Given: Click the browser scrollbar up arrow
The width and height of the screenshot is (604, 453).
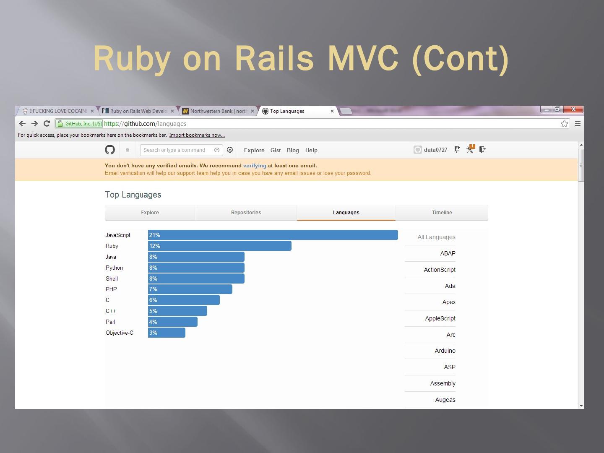Looking at the screenshot, I should tap(581, 145).
